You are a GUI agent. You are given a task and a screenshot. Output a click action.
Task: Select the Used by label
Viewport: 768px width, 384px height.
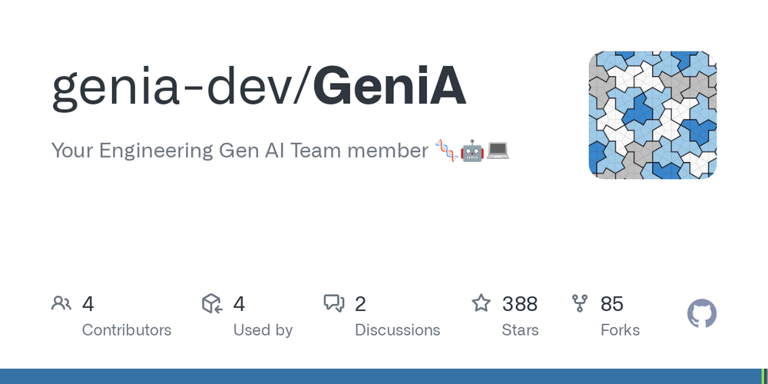[263, 330]
